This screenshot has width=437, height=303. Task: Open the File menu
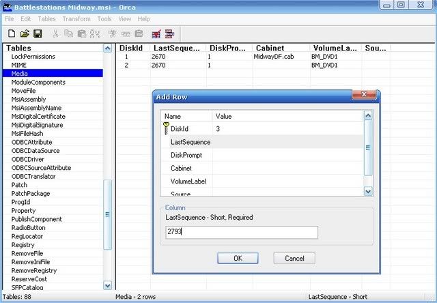click(x=9, y=19)
